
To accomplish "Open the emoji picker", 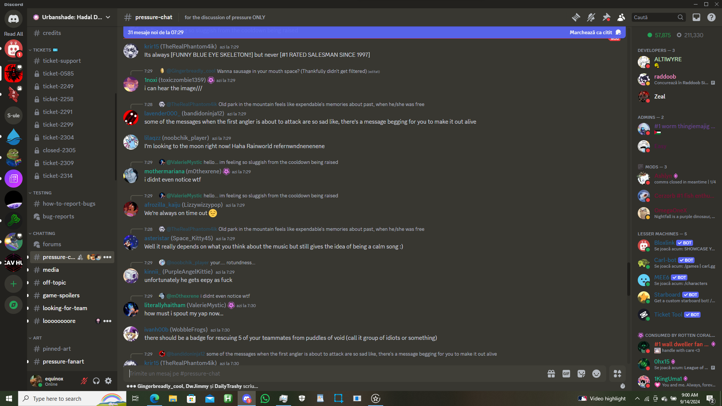I will coord(596,374).
